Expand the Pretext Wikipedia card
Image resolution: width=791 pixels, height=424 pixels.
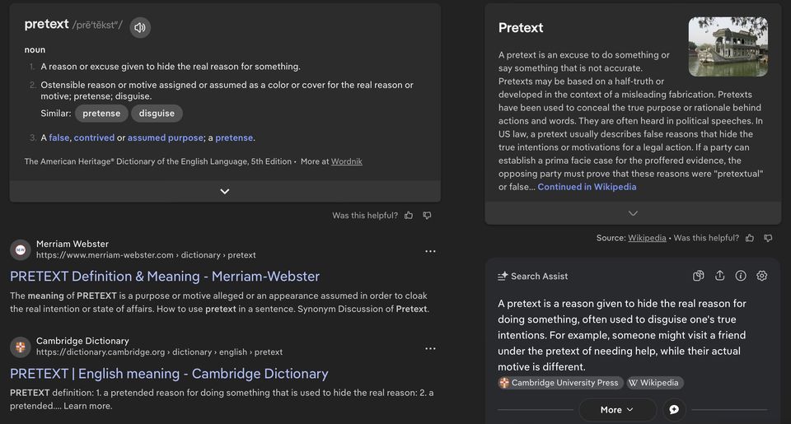click(633, 213)
